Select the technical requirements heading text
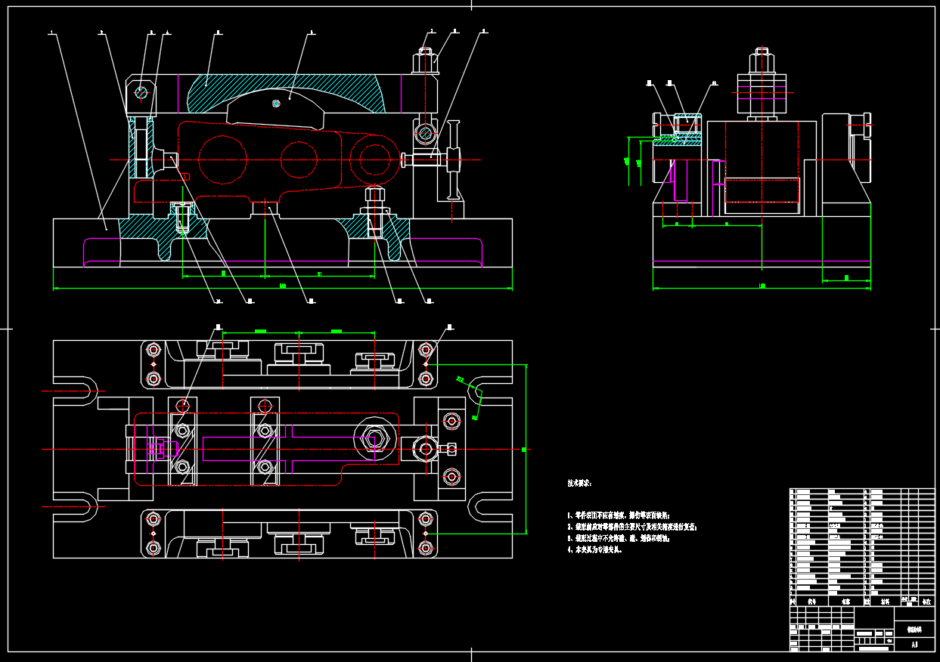Image resolution: width=940 pixels, height=662 pixels. pyautogui.click(x=579, y=482)
